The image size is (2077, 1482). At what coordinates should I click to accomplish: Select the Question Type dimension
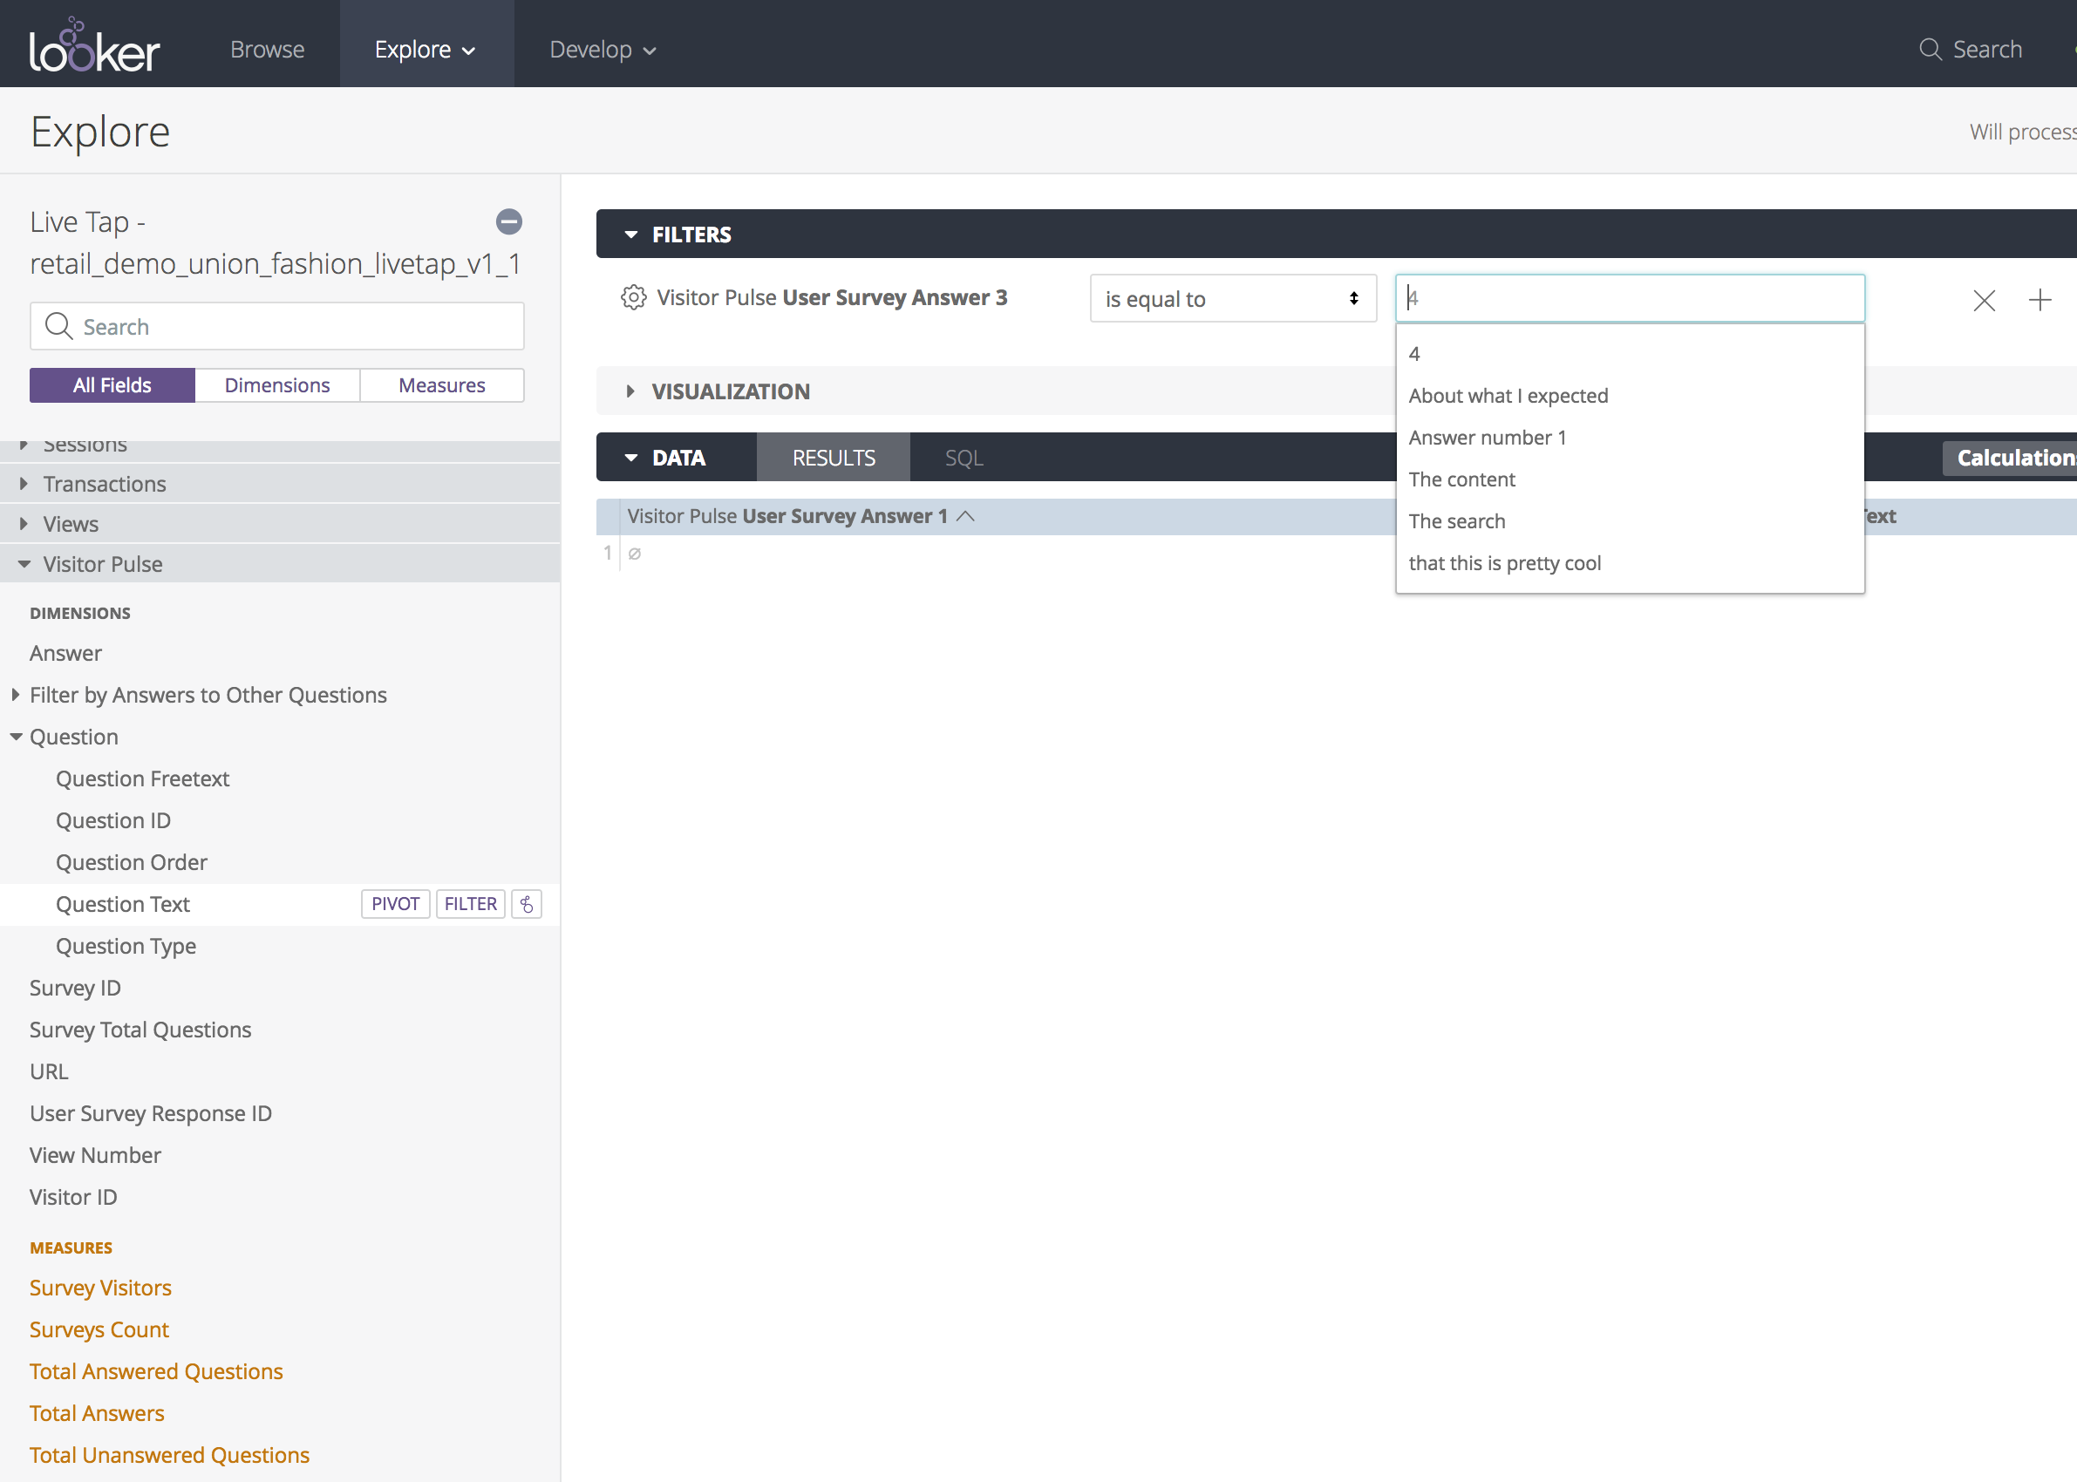click(x=126, y=948)
